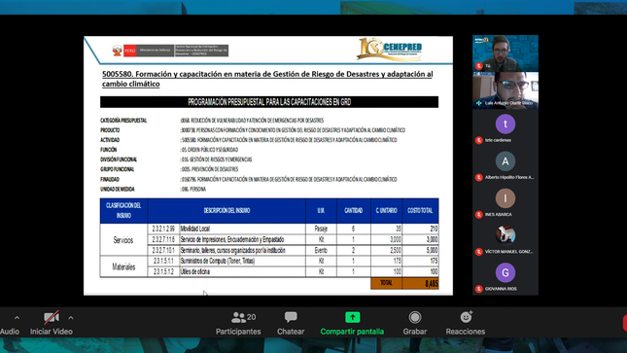The image size is (627, 353).
Task: Click the orange TOTAL 8,485 cell
Action: 404,283
